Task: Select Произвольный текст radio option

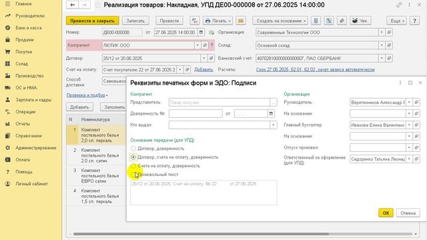Action: [133, 175]
